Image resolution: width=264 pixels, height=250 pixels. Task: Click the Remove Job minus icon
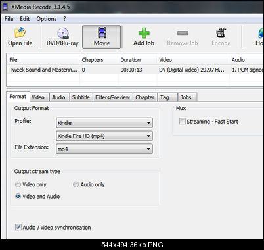coord(183,33)
